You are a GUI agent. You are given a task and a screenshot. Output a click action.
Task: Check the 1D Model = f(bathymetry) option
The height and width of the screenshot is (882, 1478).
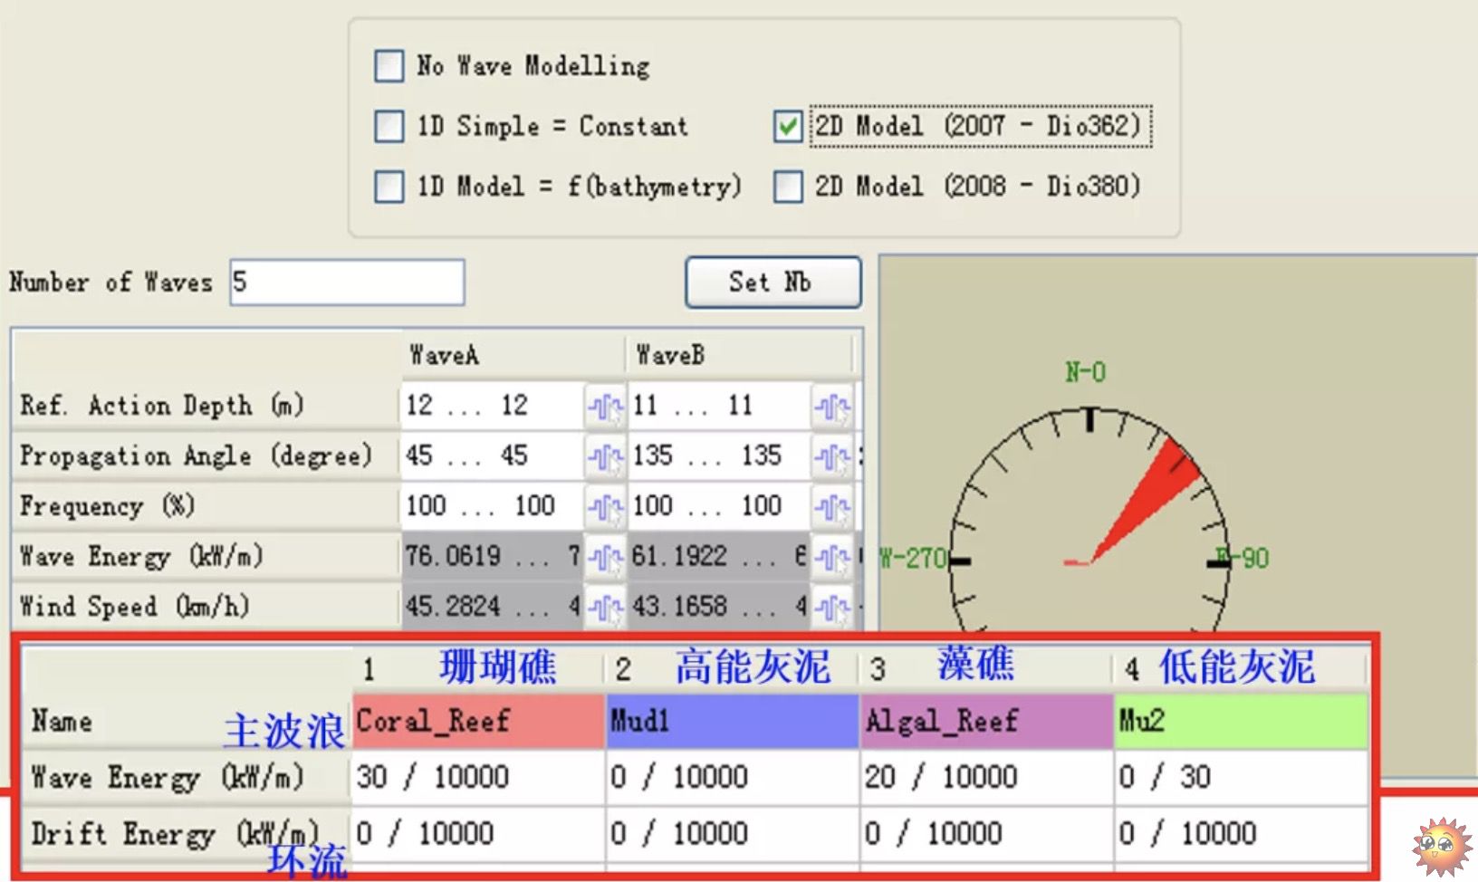(389, 187)
